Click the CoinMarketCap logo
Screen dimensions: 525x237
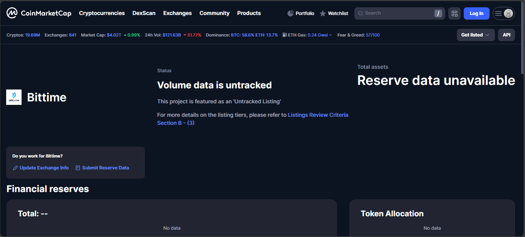click(x=39, y=13)
